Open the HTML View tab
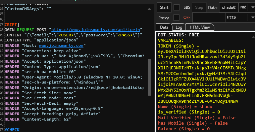The width and height of the screenshot is (255, 132). [x=200, y=27]
